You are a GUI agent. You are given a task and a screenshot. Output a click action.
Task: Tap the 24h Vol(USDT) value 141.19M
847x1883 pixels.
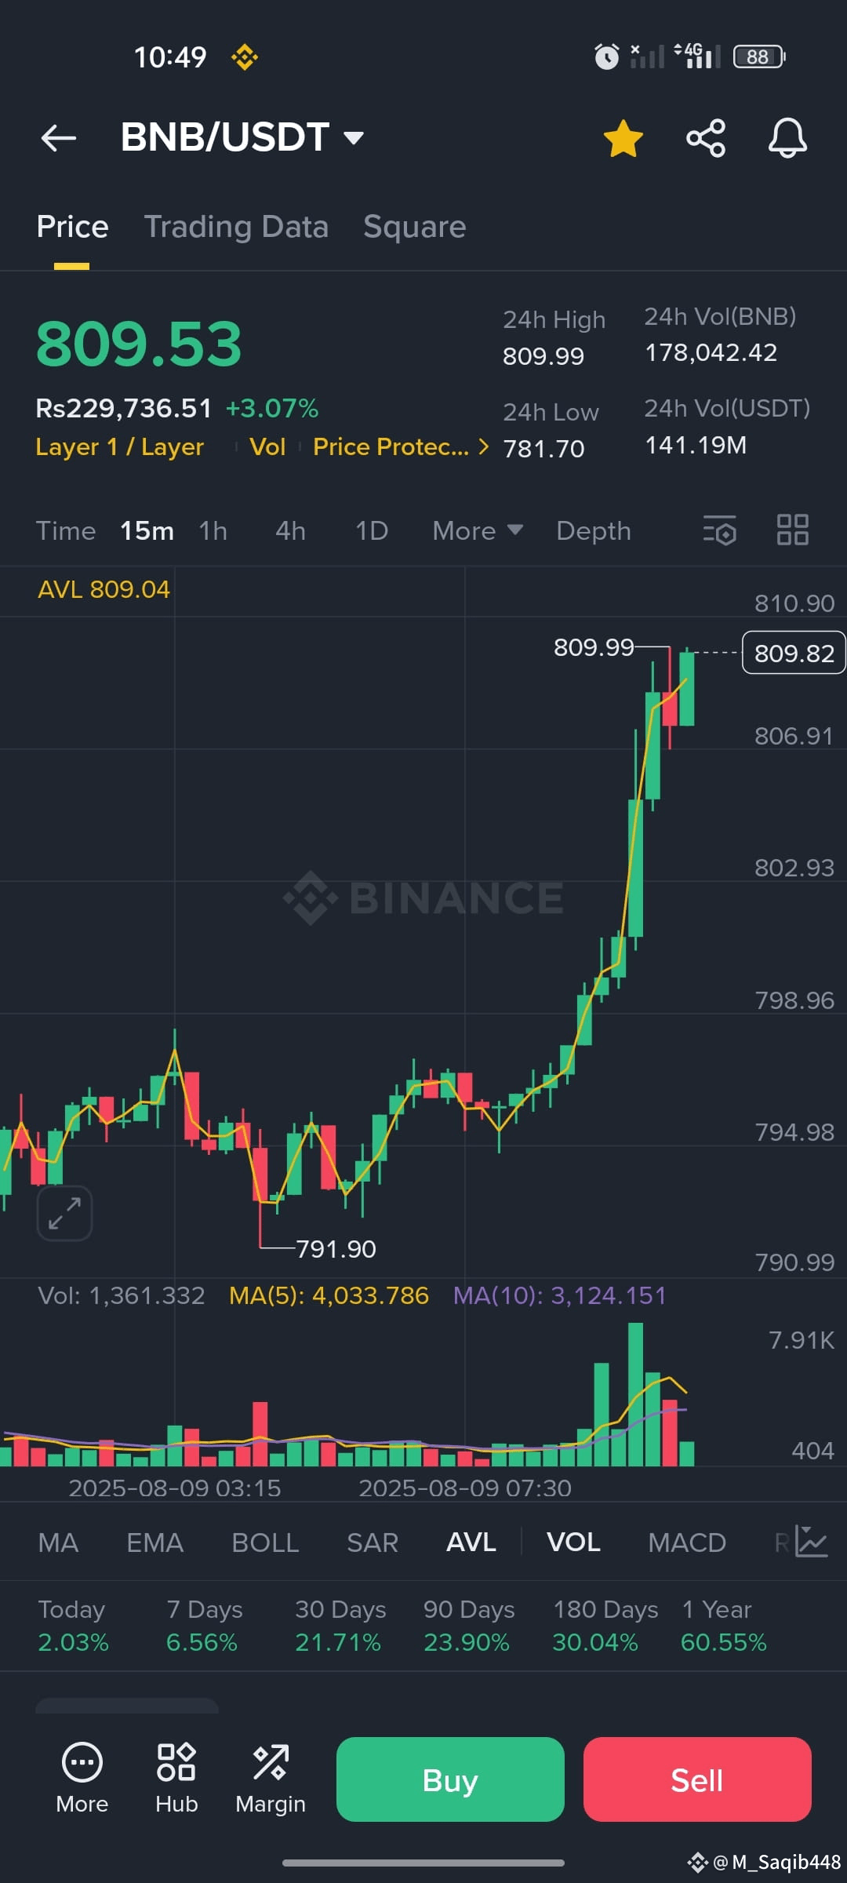[696, 446]
